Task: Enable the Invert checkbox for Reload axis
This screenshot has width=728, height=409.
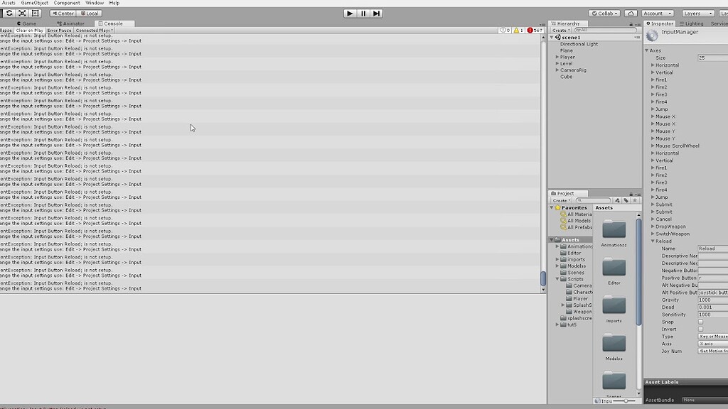Action: point(700,329)
